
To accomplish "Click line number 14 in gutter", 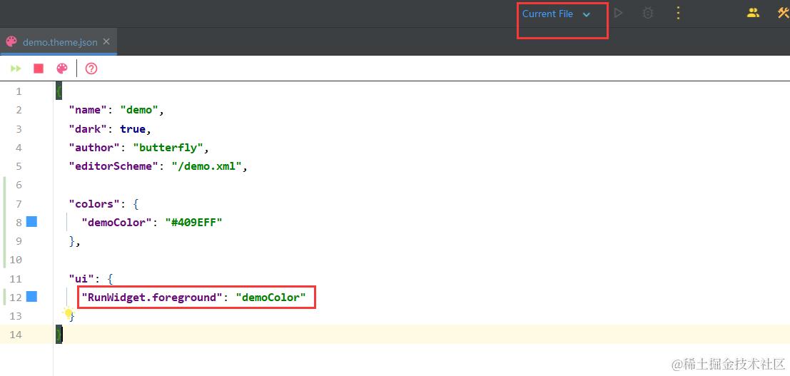I will [x=16, y=334].
